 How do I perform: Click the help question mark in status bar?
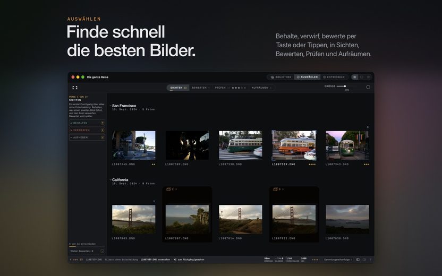370,260
